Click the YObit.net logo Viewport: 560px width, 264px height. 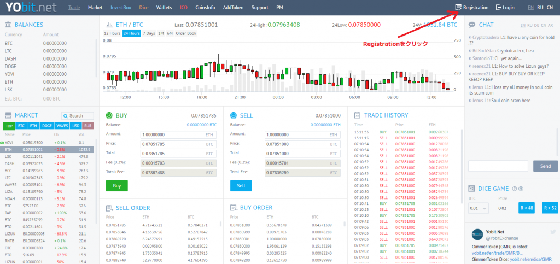point(31,8)
